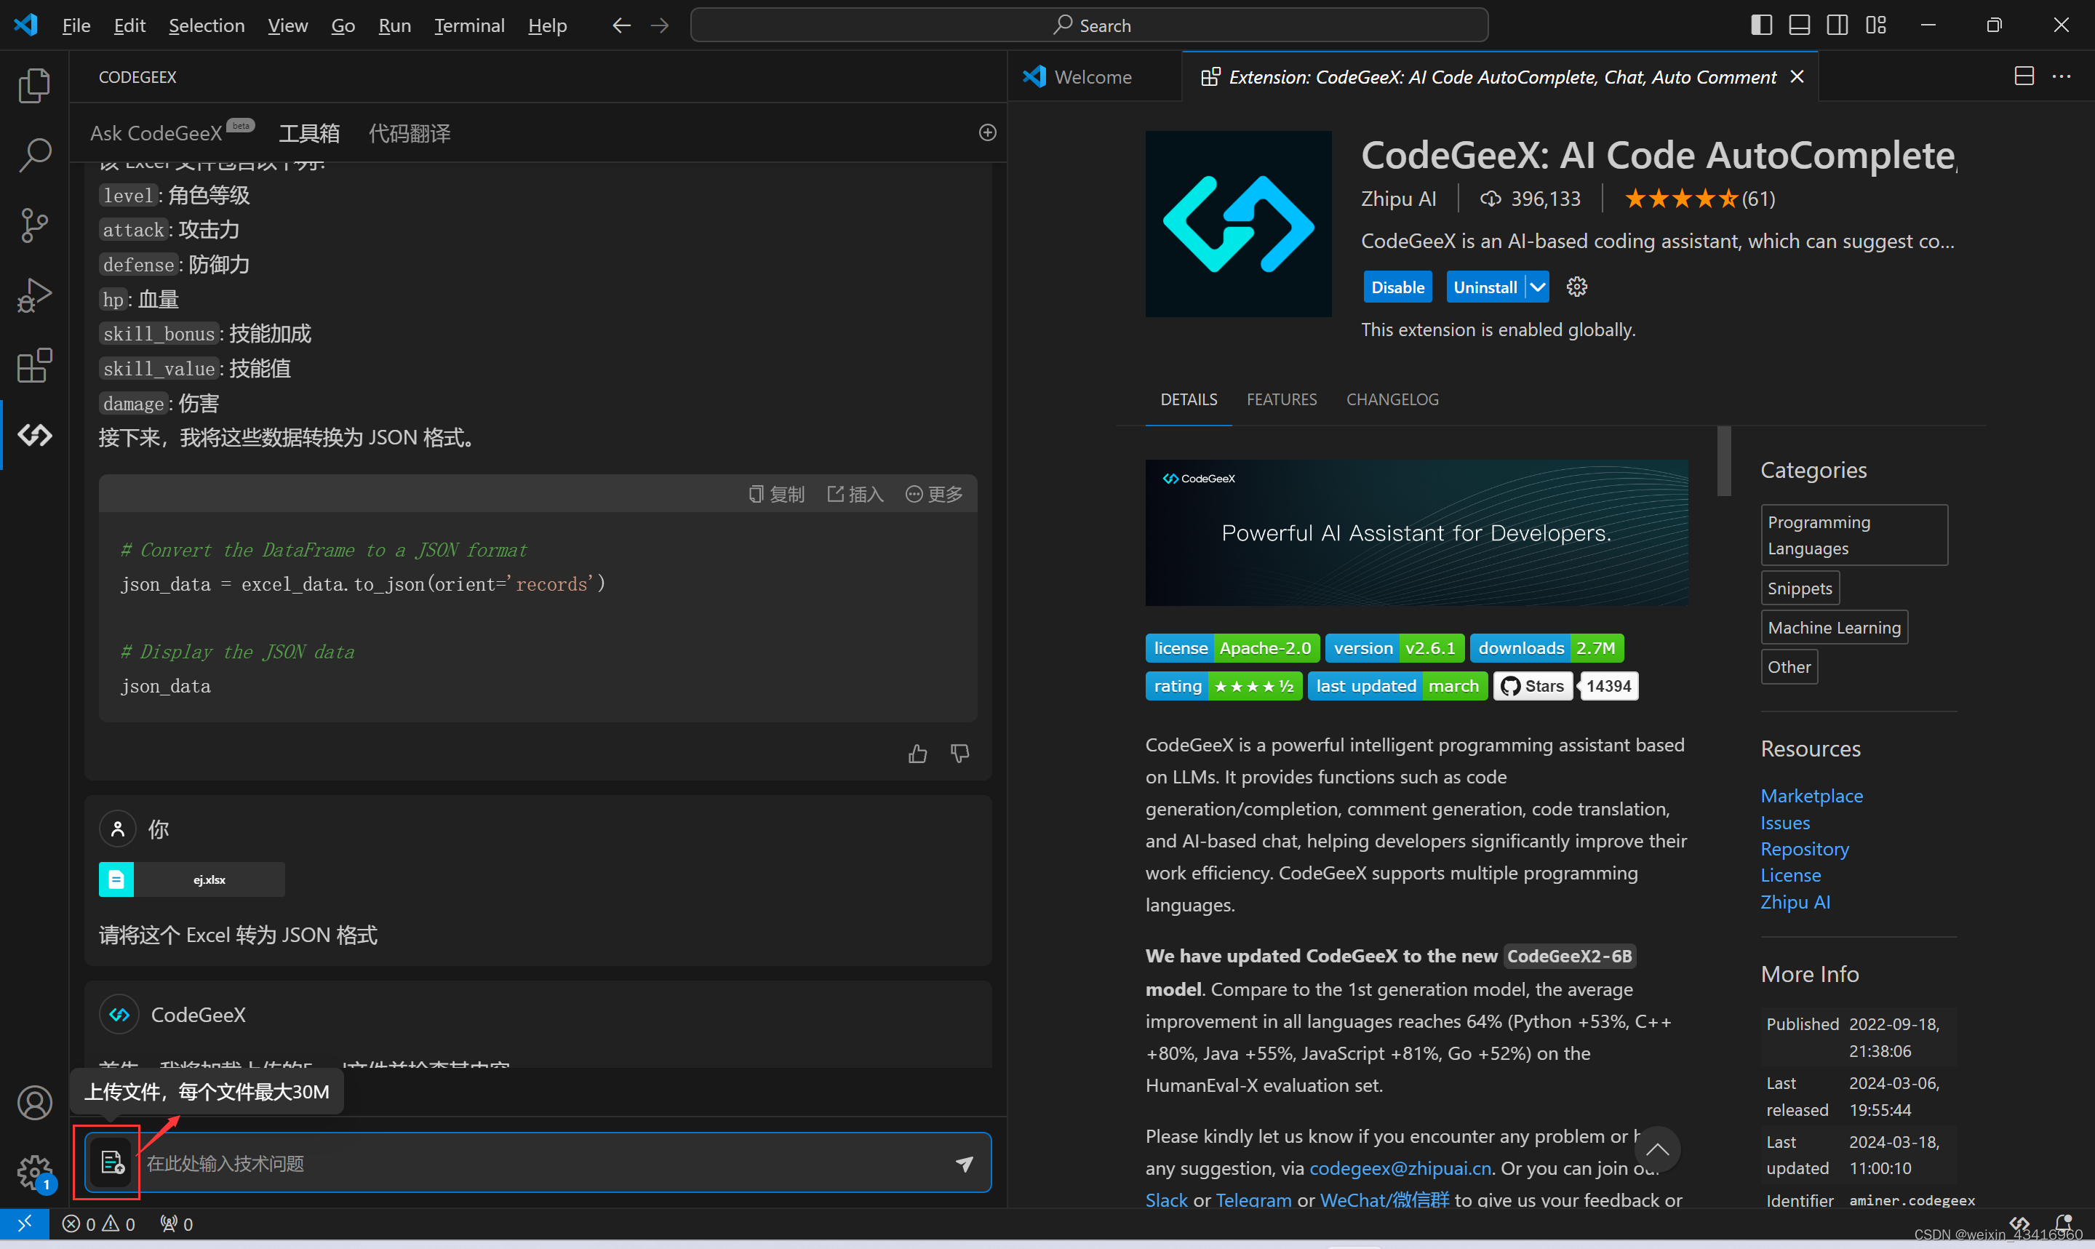Open the File menu
This screenshot has width=2095, height=1249.
(76, 25)
